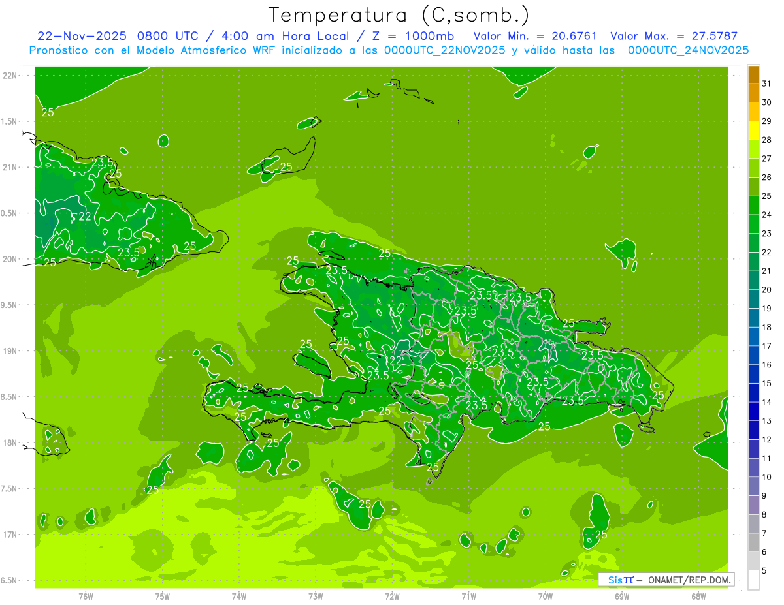Image resolution: width=784 pixels, height=605 pixels.
Task: Pick the colorbar swatch between 28 and 29
Action: (x=753, y=130)
